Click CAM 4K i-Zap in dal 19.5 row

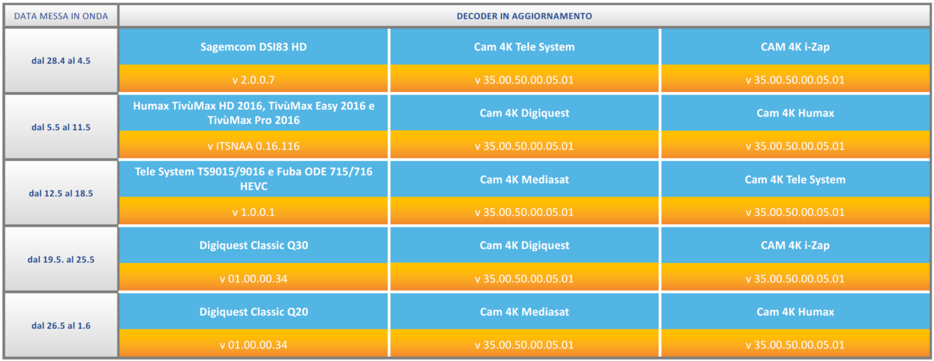click(x=795, y=245)
